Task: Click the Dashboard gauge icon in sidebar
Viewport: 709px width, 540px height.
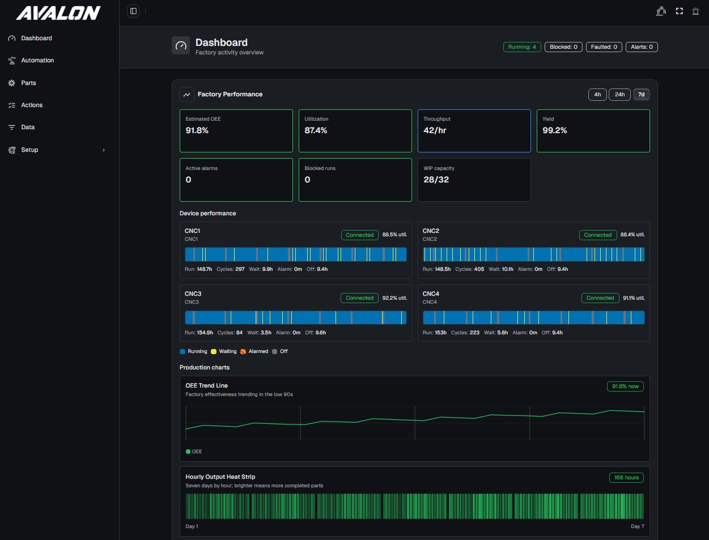Action: point(12,39)
